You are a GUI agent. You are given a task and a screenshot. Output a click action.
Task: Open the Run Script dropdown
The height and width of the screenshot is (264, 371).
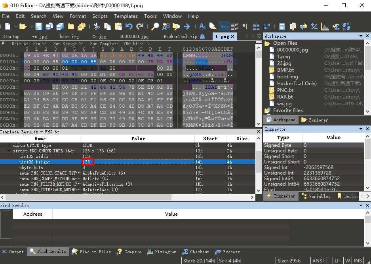[x=67, y=44]
